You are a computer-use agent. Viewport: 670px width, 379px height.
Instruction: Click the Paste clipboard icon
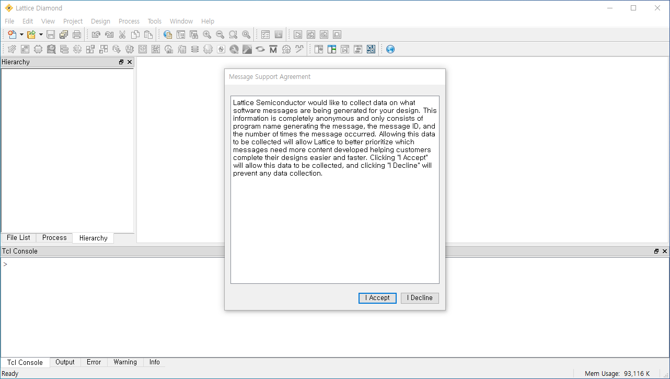click(x=148, y=35)
